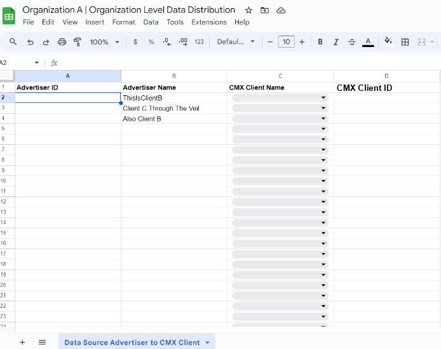Toggle italic formatting
Screen dimensions: 441x349
pyautogui.click(x=336, y=42)
